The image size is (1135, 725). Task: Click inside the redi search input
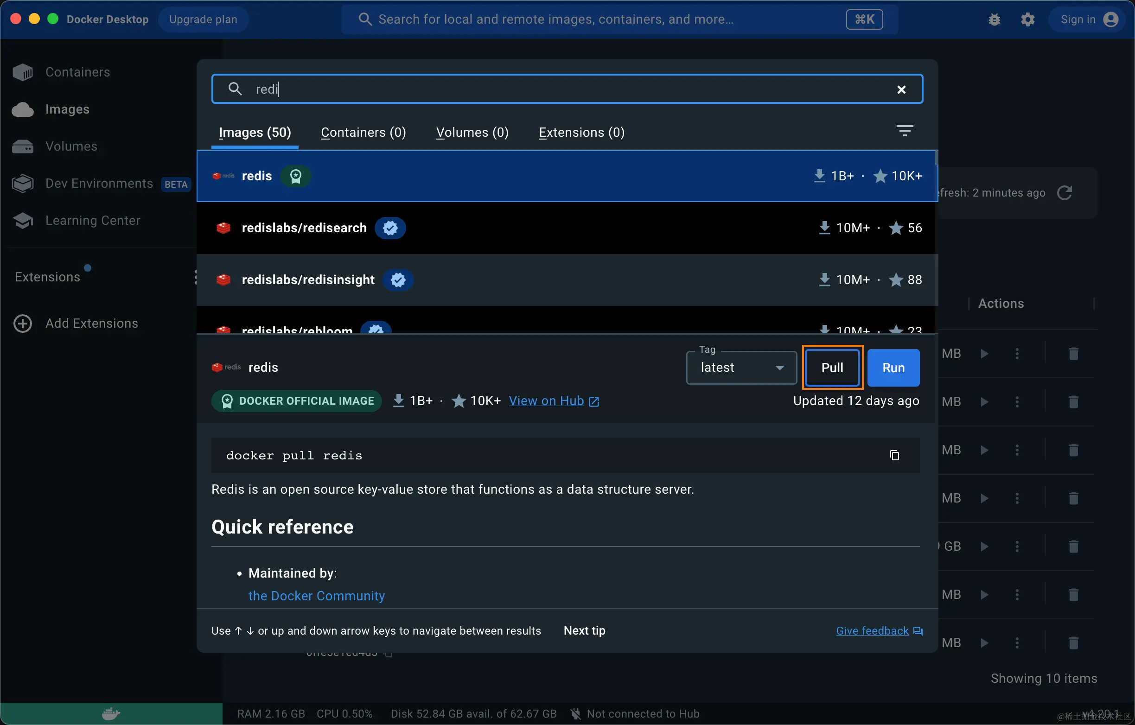tap(567, 89)
